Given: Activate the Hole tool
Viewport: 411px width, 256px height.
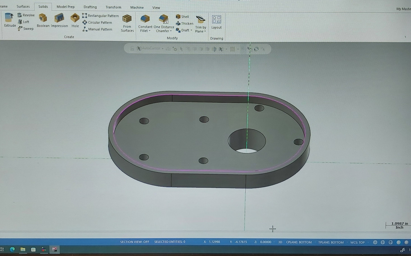Looking at the screenshot, I should pos(75,20).
